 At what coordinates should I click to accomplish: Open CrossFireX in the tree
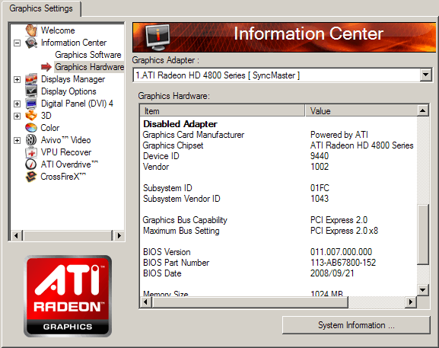tap(63, 177)
